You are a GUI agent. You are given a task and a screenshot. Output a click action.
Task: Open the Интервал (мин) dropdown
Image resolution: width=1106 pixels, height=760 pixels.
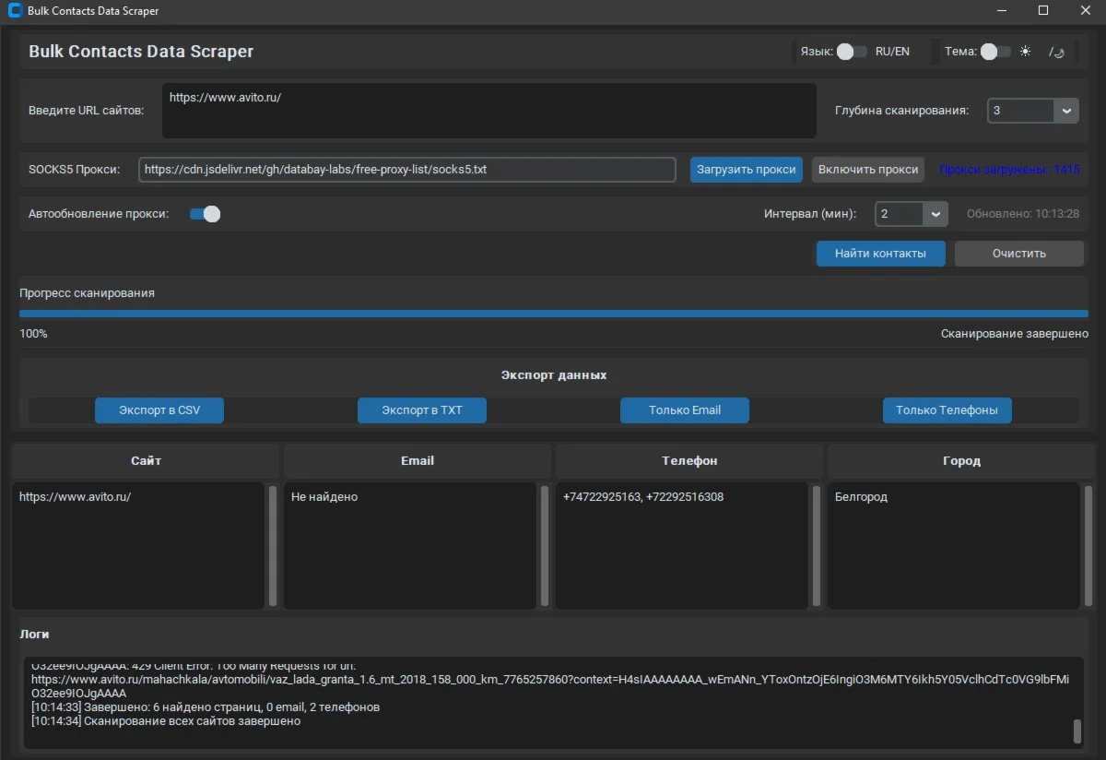(935, 213)
